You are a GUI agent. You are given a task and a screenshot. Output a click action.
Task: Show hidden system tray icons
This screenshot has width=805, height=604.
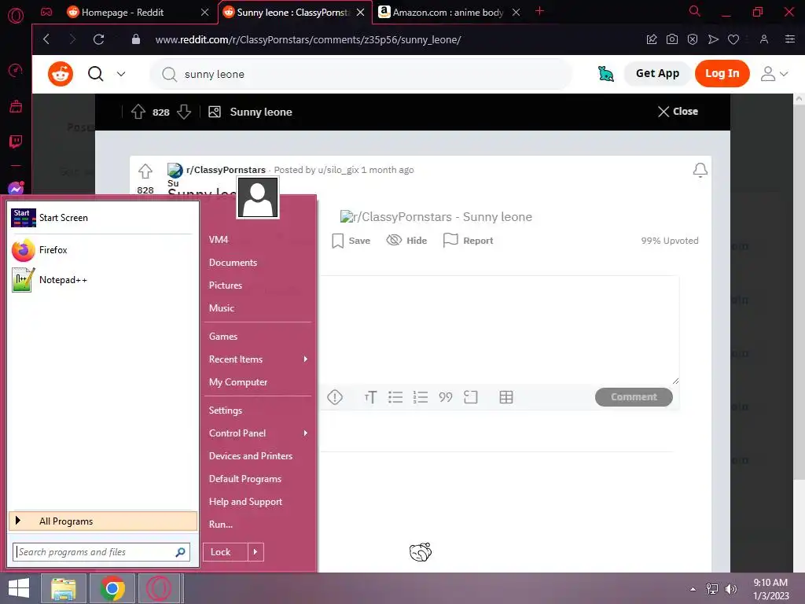[x=693, y=589]
